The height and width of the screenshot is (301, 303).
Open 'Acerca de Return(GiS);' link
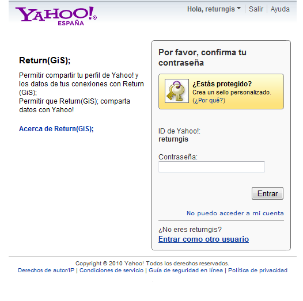(x=56, y=128)
